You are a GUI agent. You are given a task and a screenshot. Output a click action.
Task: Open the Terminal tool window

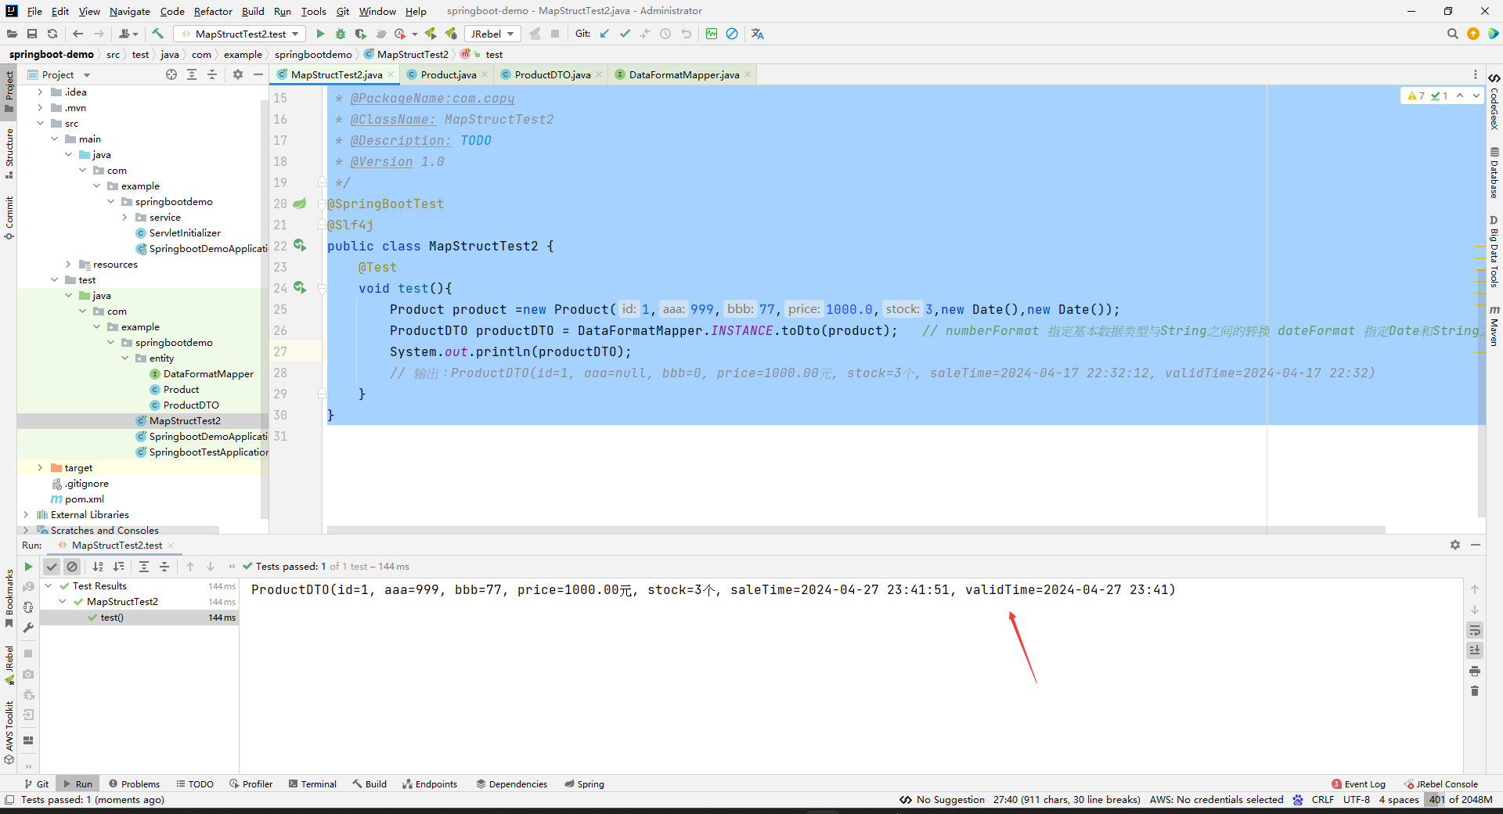pos(312,783)
